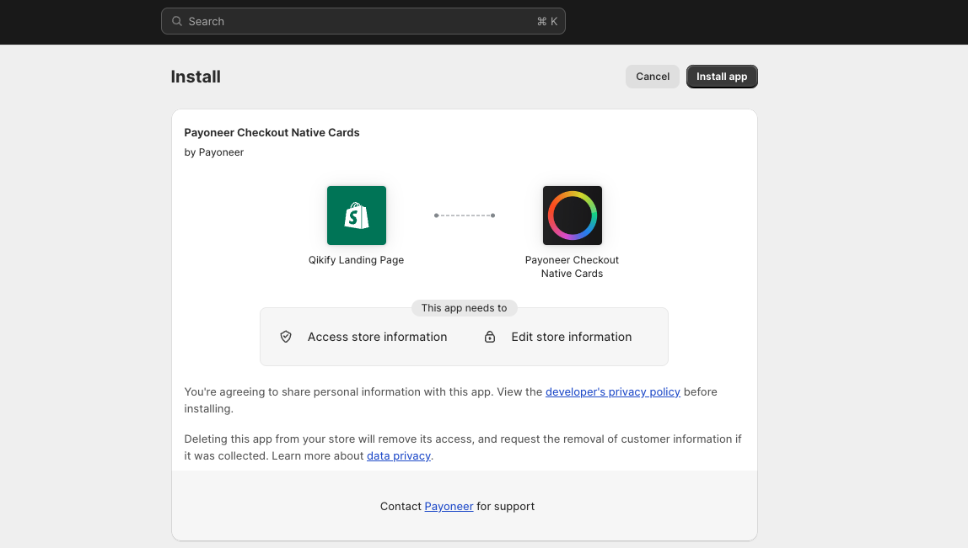The height and width of the screenshot is (548, 968).
Task: Open the developer's privacy policy link
Action: coord(612,392)
